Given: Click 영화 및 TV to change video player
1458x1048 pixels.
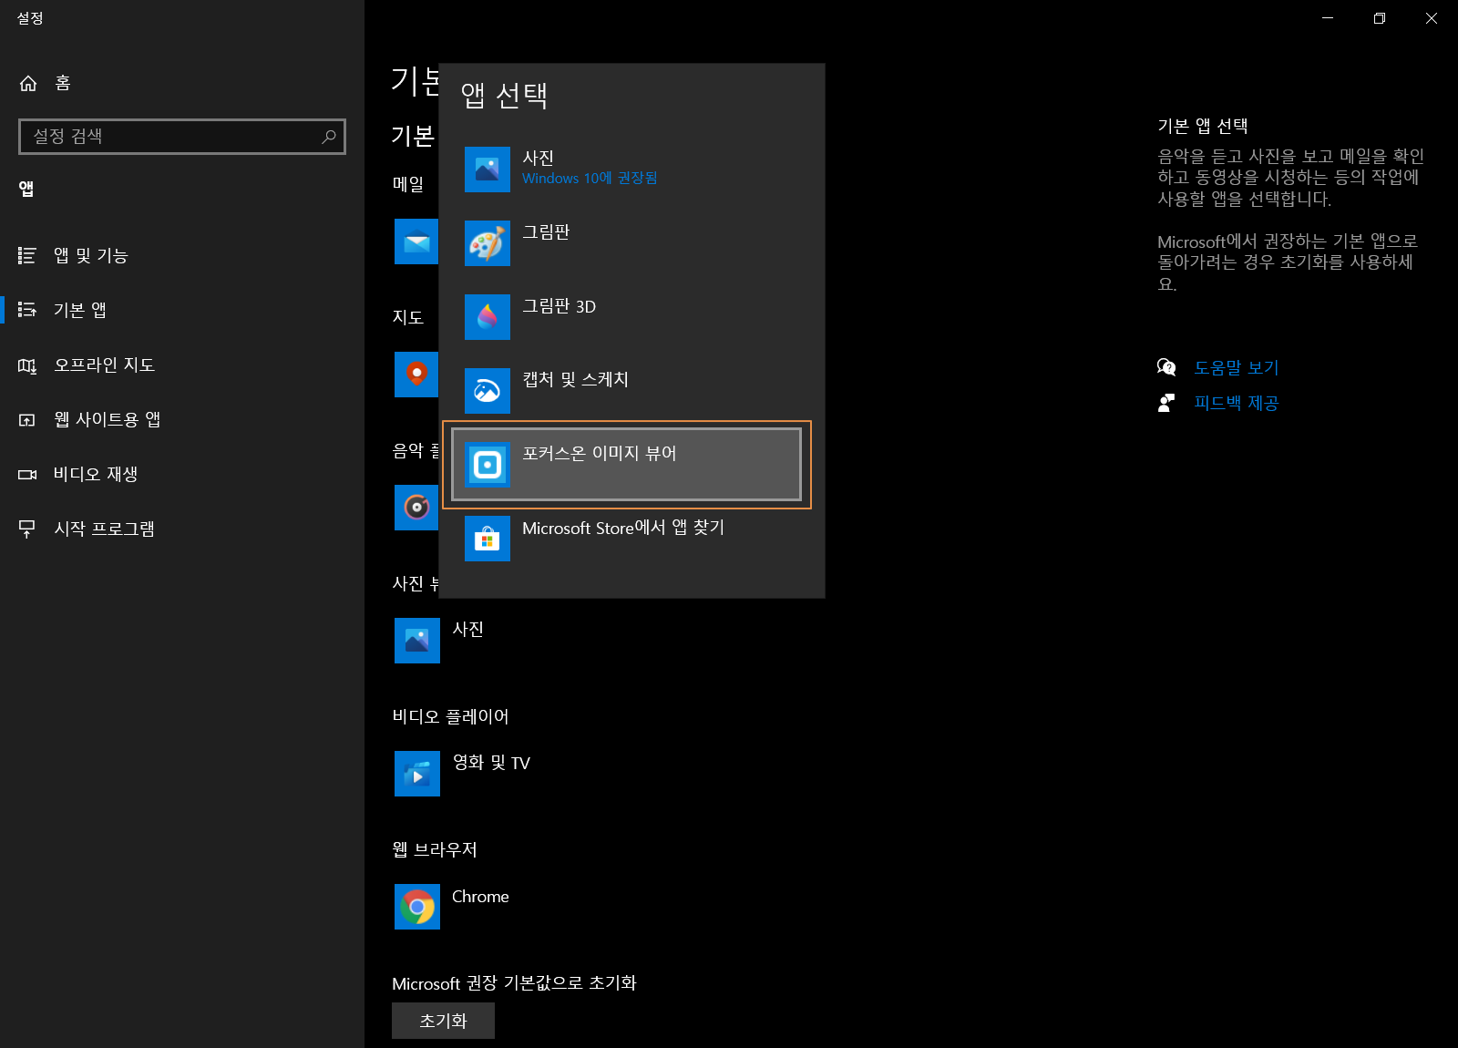Looking at the screenshot, I should pyautogui.click(x=491, y=763).
